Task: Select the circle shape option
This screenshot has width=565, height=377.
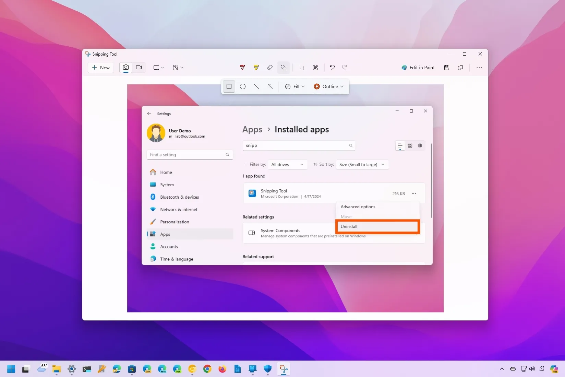Action: (243, 86)
